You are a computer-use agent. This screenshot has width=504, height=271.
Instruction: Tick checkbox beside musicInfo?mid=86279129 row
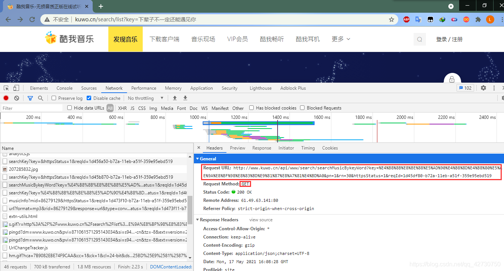[x=5, y=201]
